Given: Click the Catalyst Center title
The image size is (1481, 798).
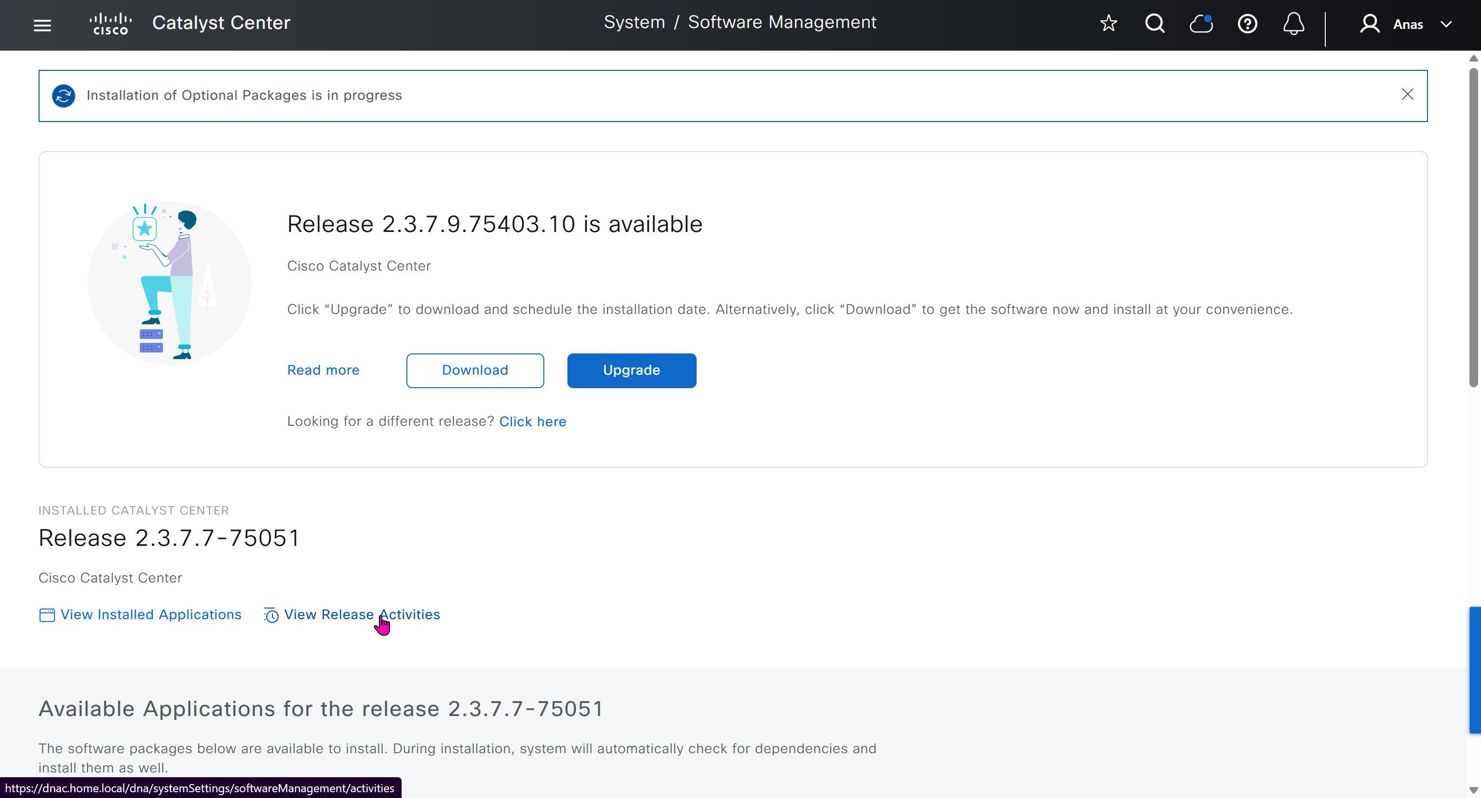Looking at the screenshot, I should coord(221,23).
